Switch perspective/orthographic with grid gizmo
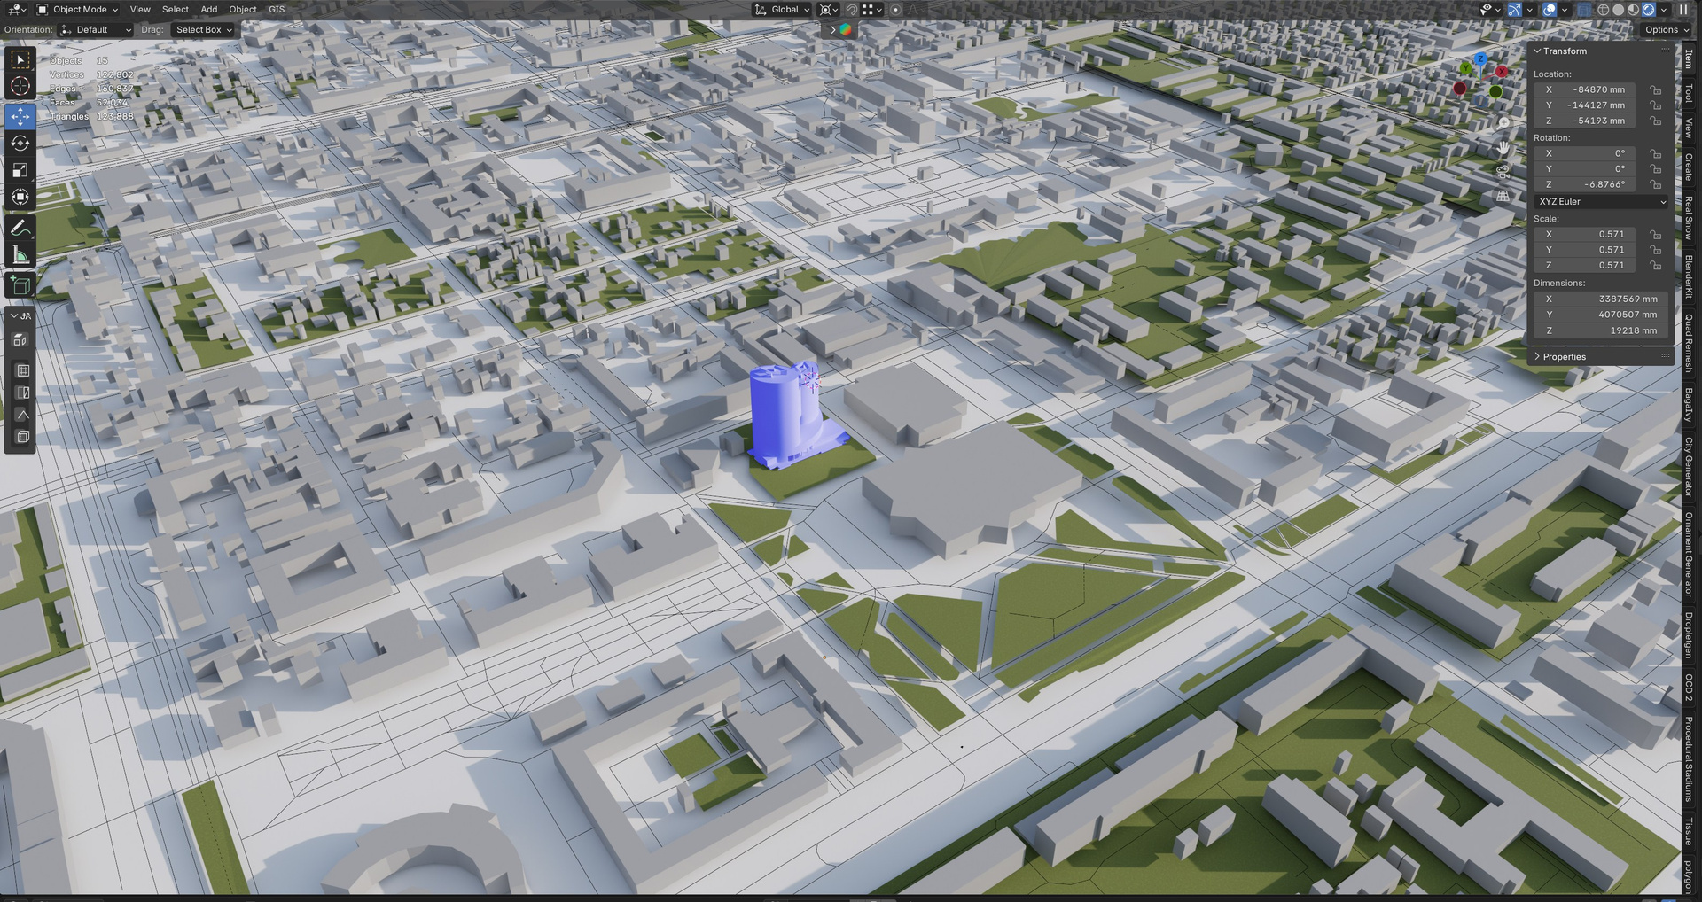1702x902 pixels. [x=1503, y=196]
